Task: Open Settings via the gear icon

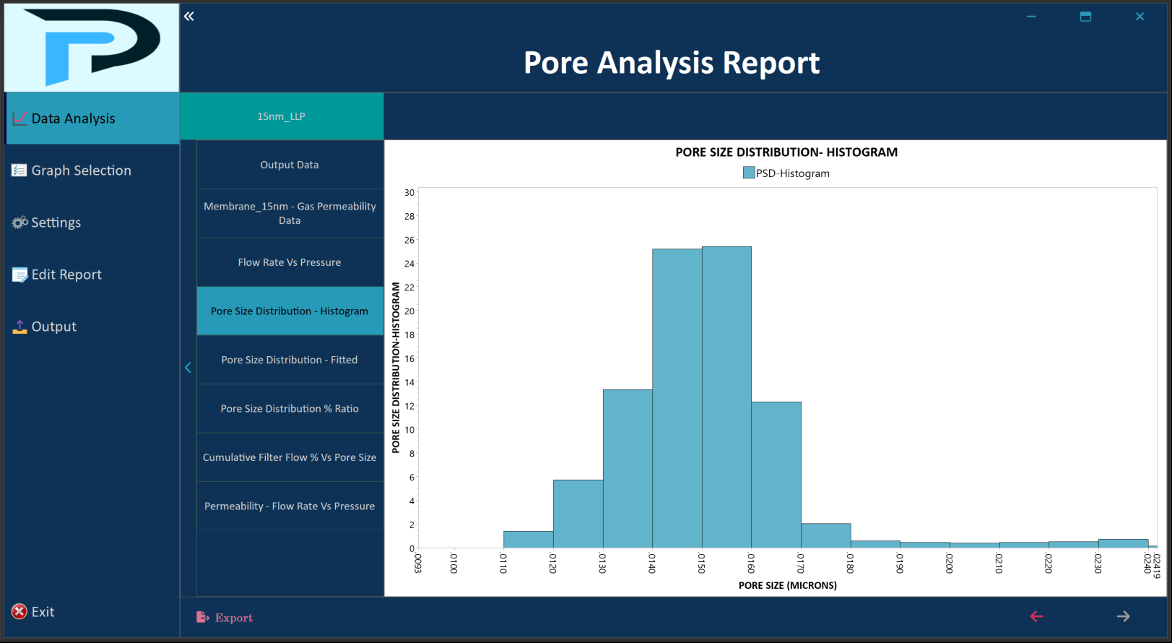Action: coord(19,223)
